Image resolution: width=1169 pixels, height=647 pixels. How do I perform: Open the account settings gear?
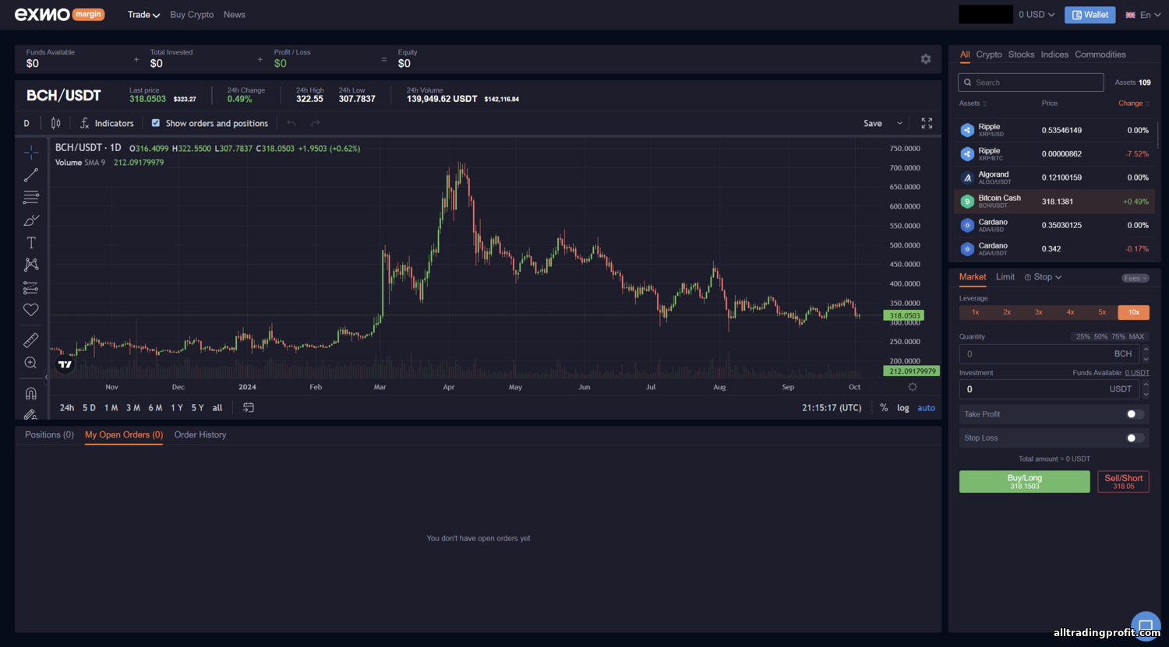coord(926,59)
